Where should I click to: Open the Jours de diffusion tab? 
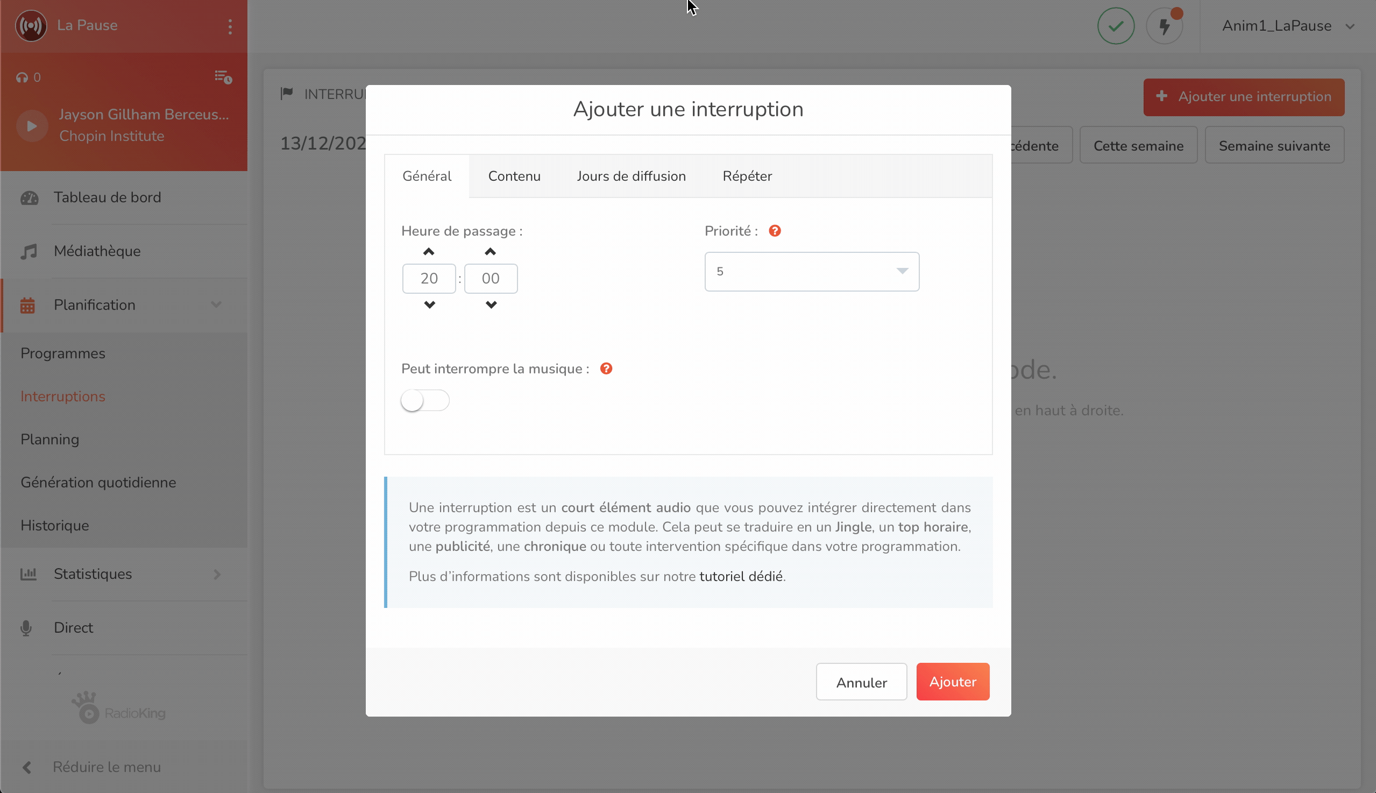pyautogui.click(x=631, y=176)
